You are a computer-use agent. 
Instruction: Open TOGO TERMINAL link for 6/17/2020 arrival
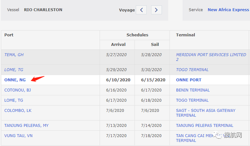point(192,100)
